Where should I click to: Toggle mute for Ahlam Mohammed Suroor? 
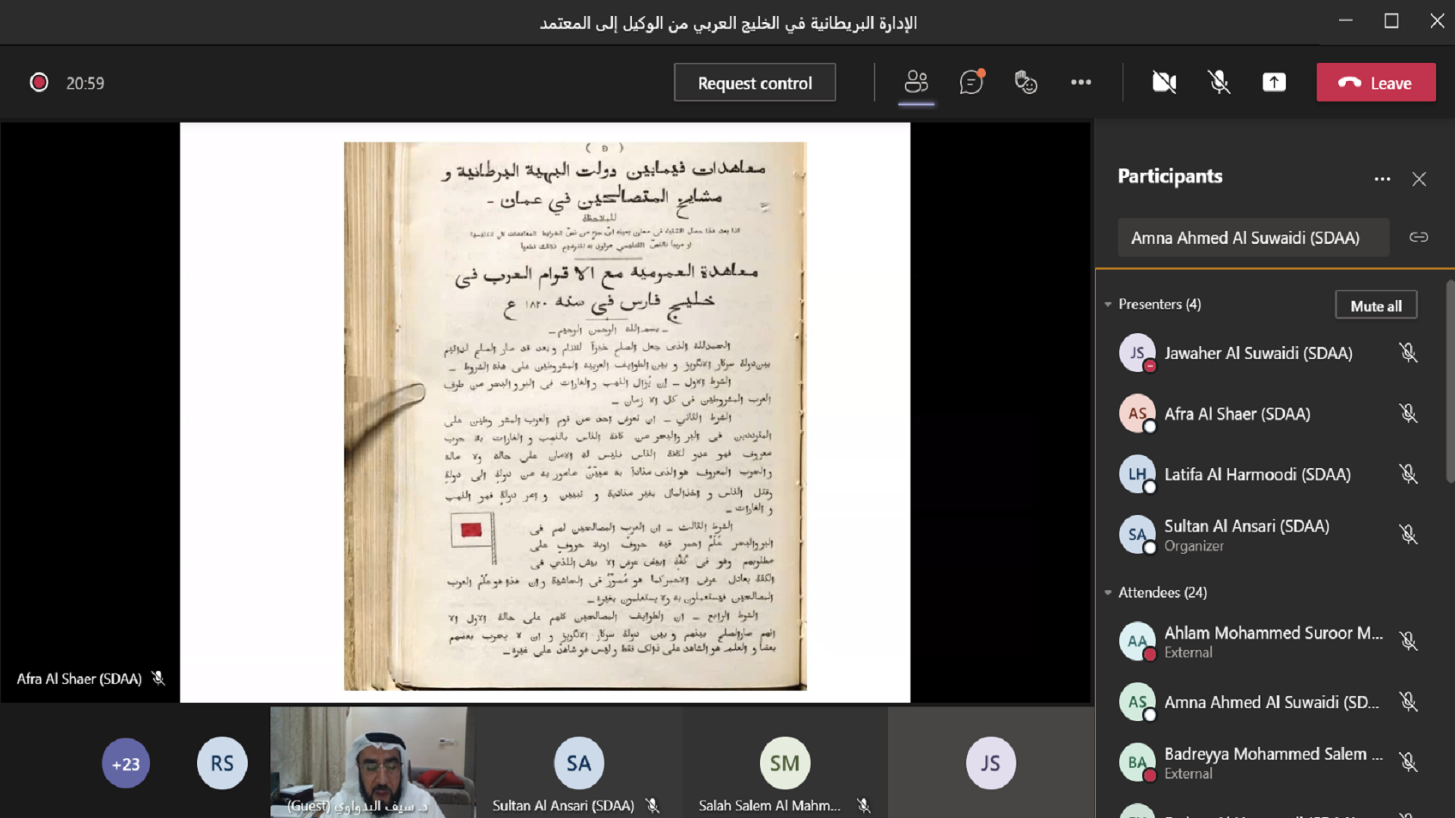pos(1410,641)
